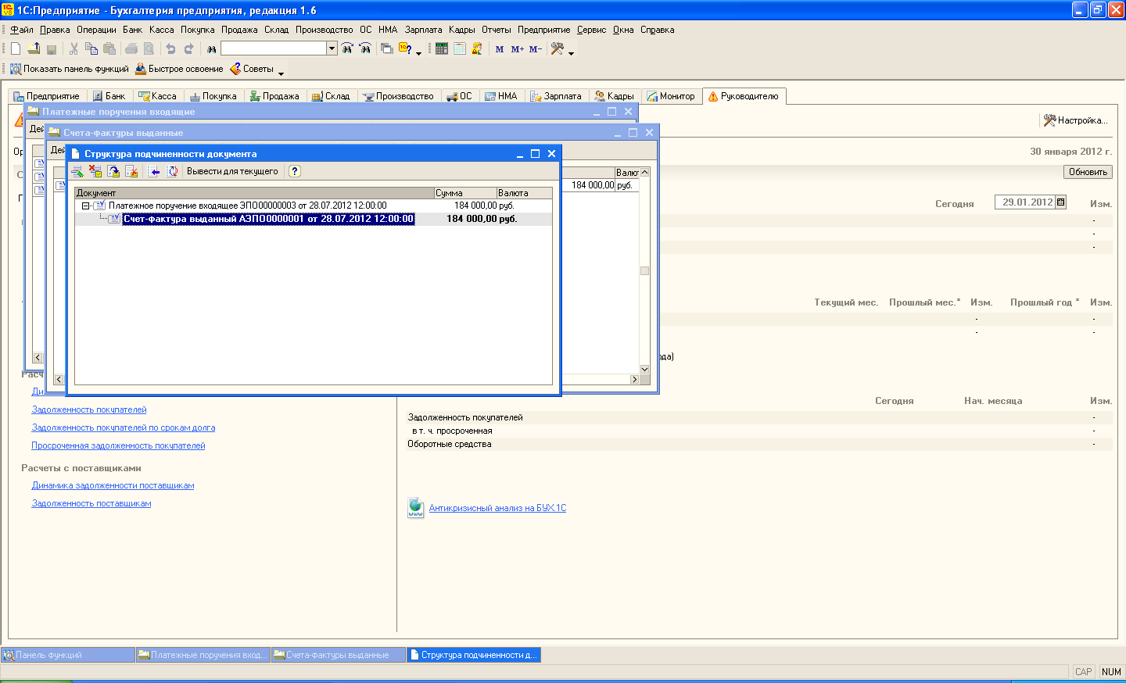Open the search field dropdown arrow
Viewport: 1126px width, 683px height.
click(332, 48)
